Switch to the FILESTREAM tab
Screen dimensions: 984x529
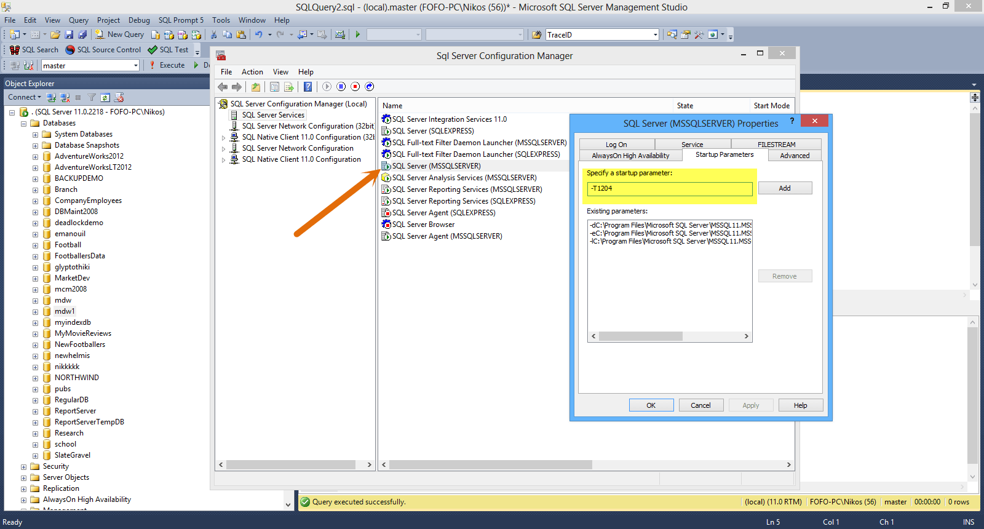click(x=776, y=145)
